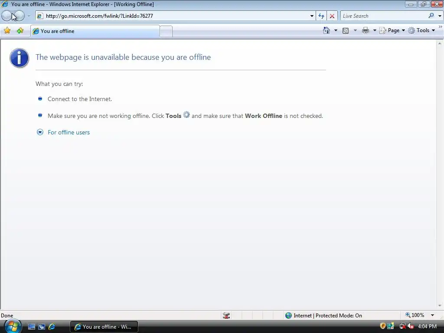The height and width of the screenshot is (333, 444).
Task: Click Show Desktop quick launch icon
Action: point(31,327)
